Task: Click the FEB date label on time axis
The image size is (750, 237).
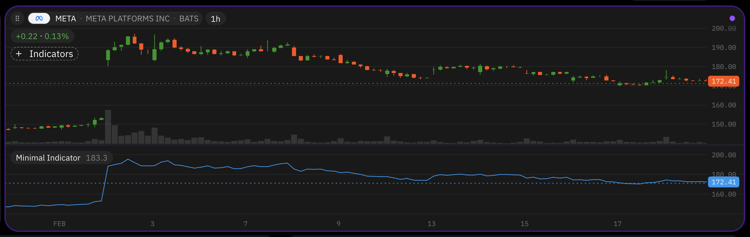Action: [60, 224]
